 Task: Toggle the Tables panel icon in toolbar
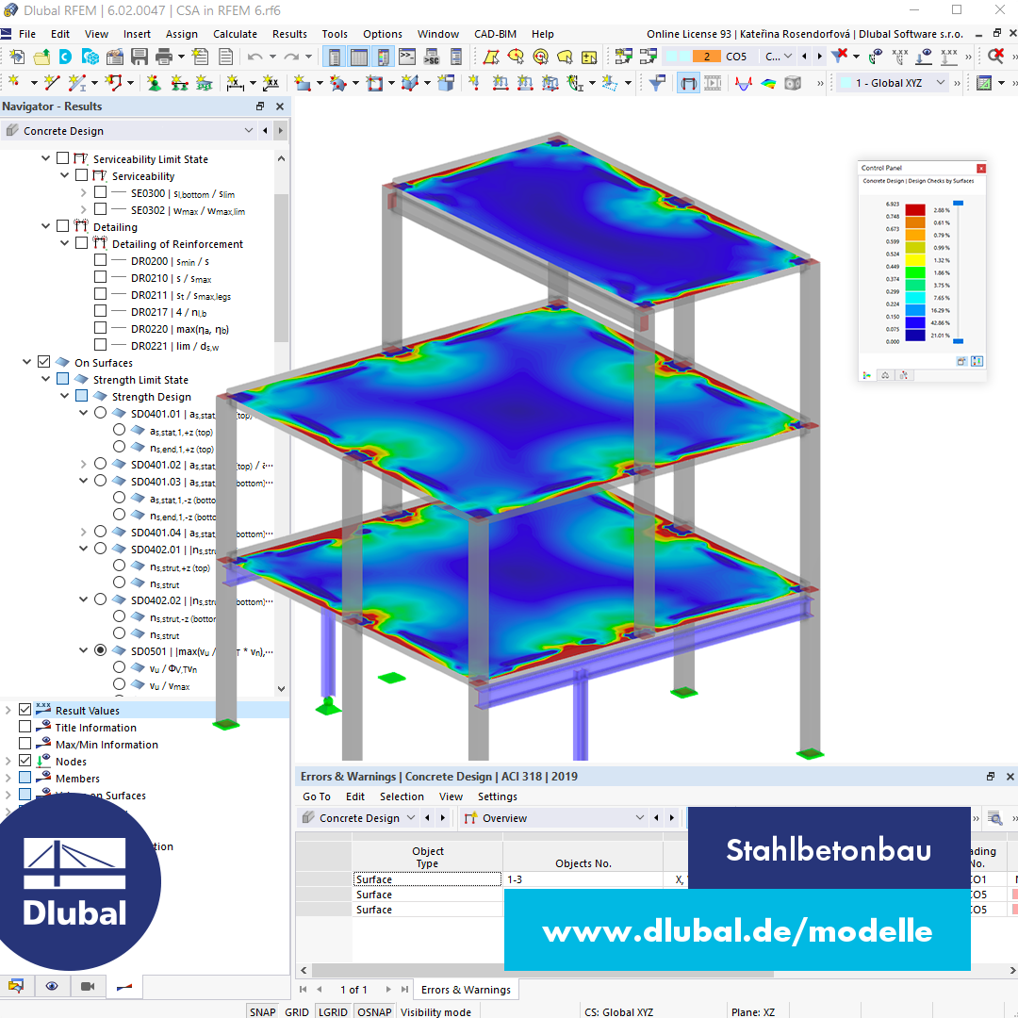[358, 57]
